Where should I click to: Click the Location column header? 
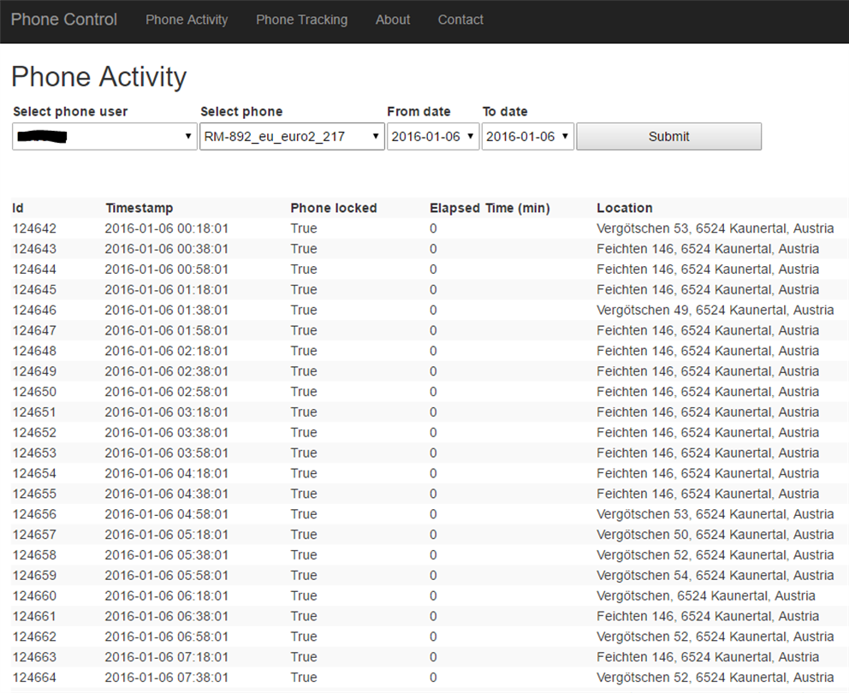tap(625, 208)
